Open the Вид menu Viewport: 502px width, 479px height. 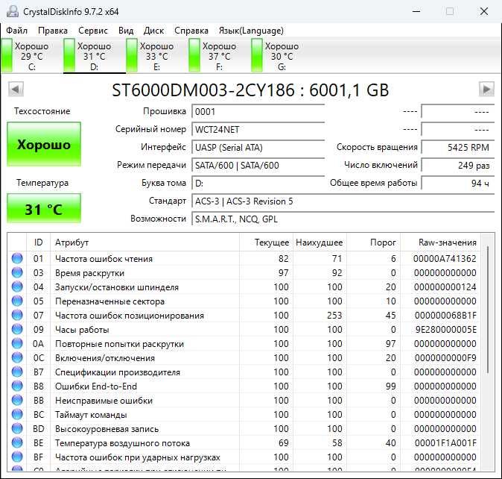(126, 31)
